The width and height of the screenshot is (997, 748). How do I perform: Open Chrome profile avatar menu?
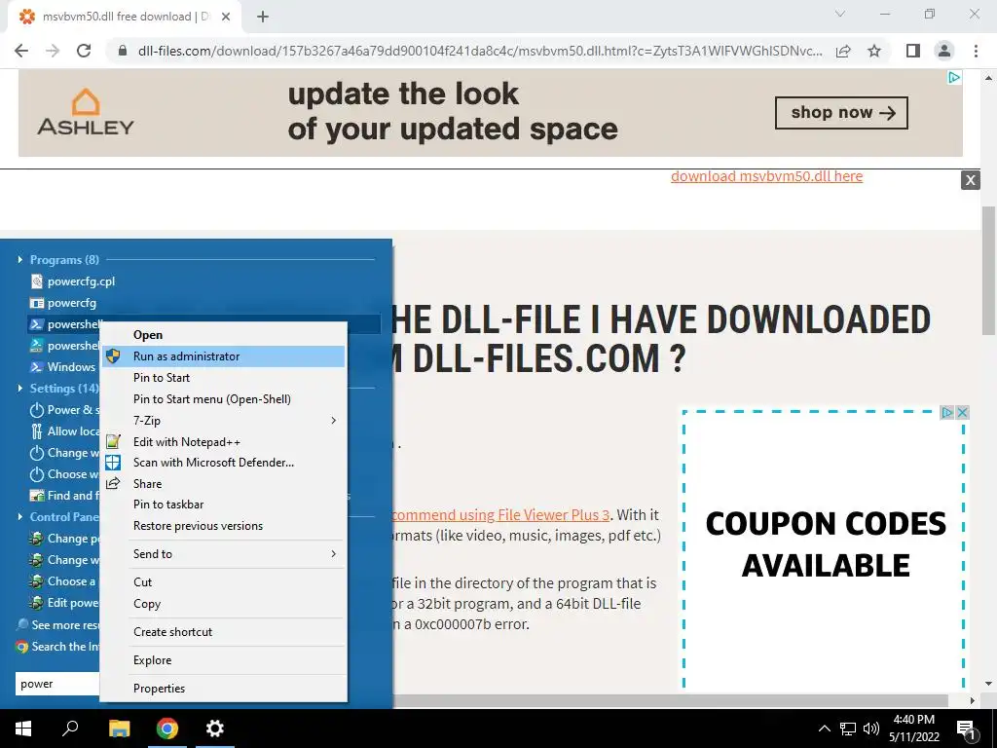pyautogui.click(x=944, y=51)
